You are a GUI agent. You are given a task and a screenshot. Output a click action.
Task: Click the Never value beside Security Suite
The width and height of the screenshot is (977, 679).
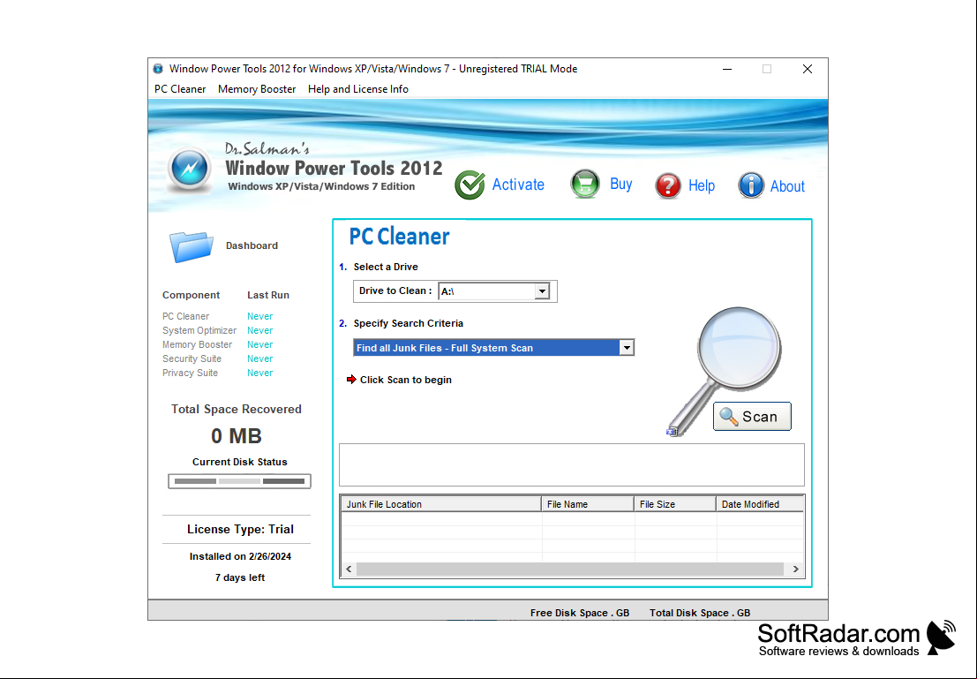click(x=259, y=358)
